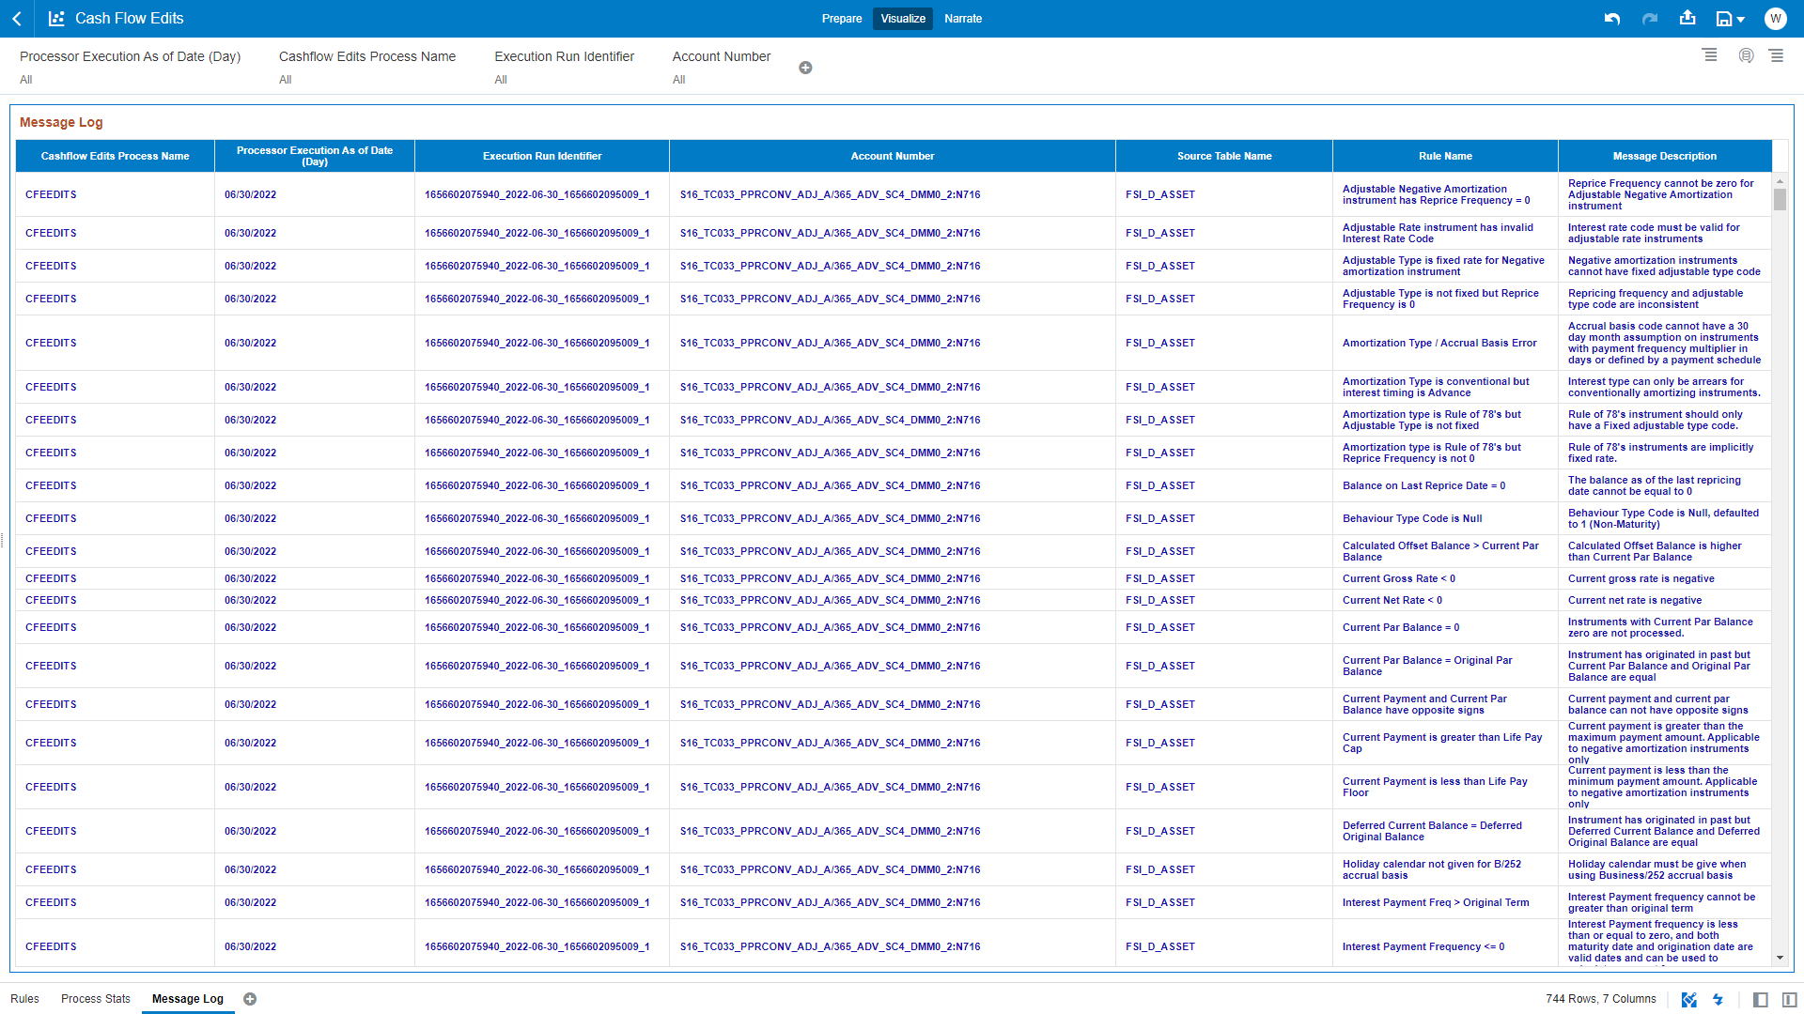Screen dimensions: 1804x1014
Task: Click the export/share icon
Action: pos(1687,18)
